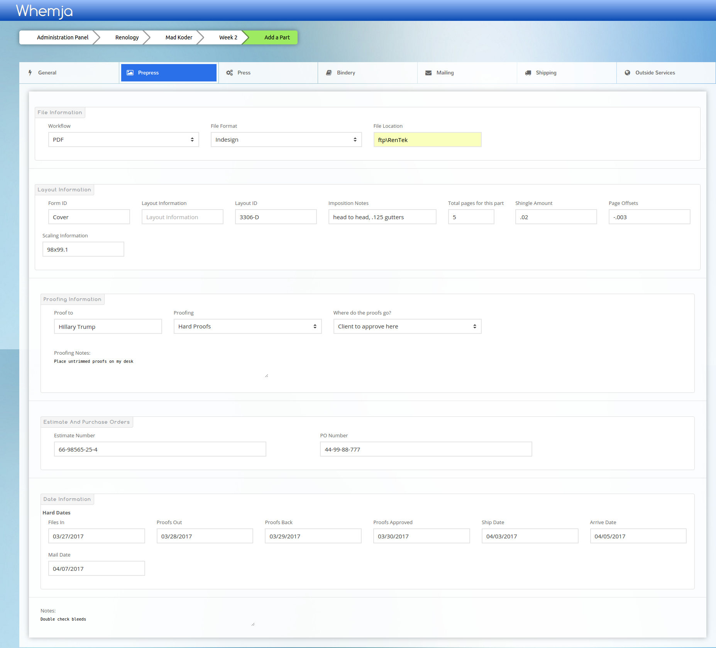Viewport: 716px width, 648px height.
Task: Click the Ship Date field
Action: [530, 536]
